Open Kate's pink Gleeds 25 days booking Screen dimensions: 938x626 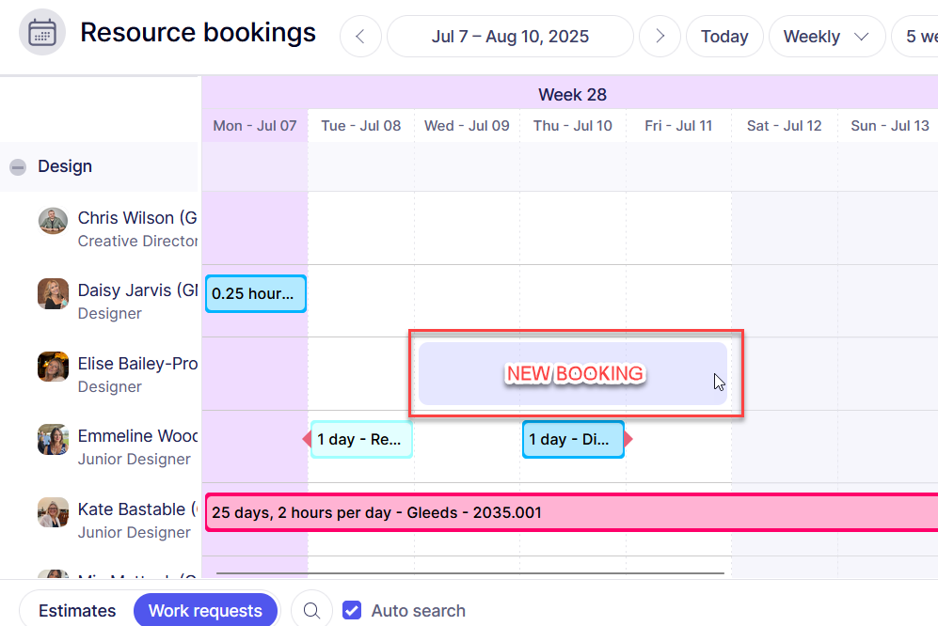pos(564,513)
